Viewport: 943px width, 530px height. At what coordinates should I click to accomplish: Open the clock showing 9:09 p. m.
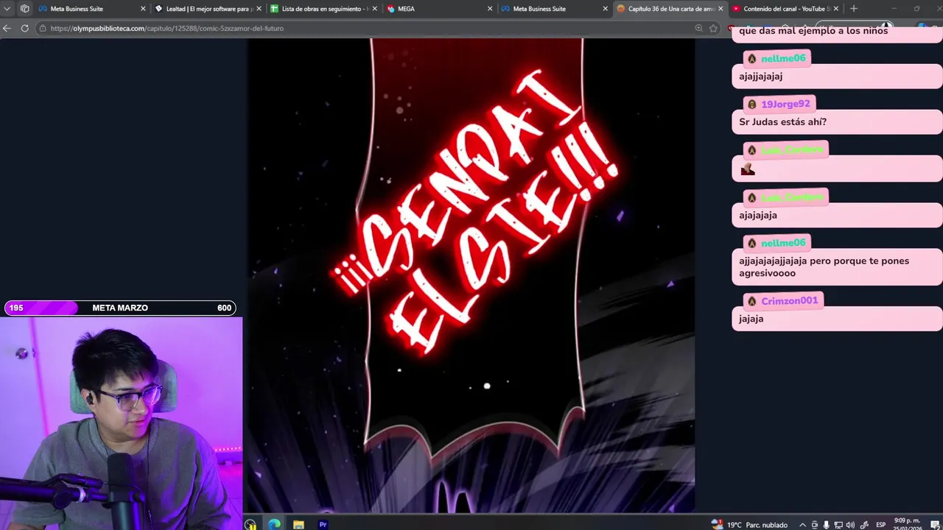pyautogui.click(x=907, y=524)
